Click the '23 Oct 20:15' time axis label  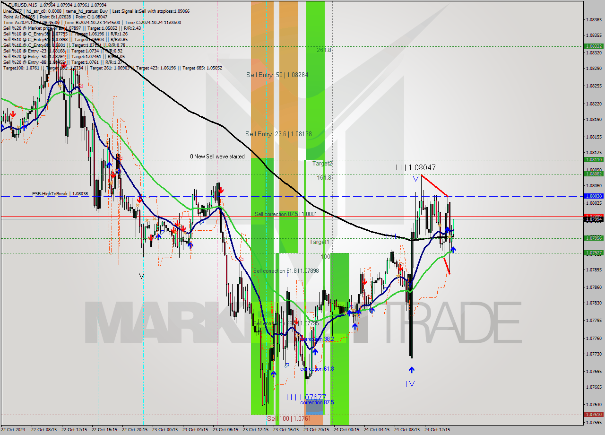316,430
